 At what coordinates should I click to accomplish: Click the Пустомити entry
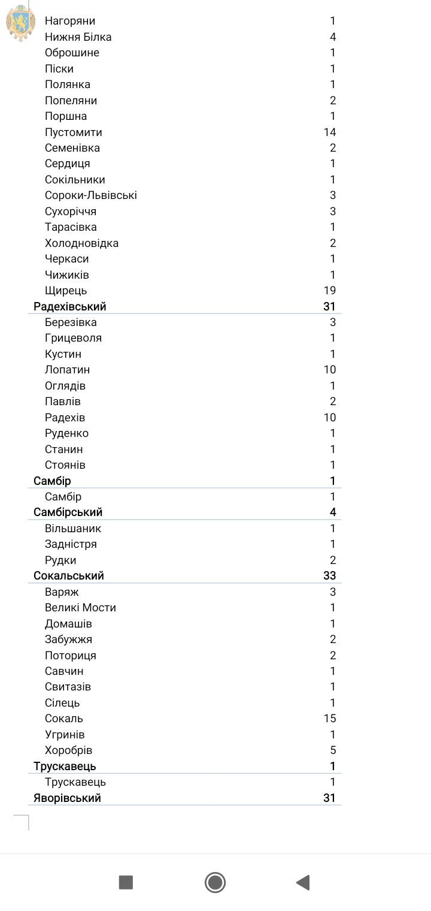click(74, 132)
